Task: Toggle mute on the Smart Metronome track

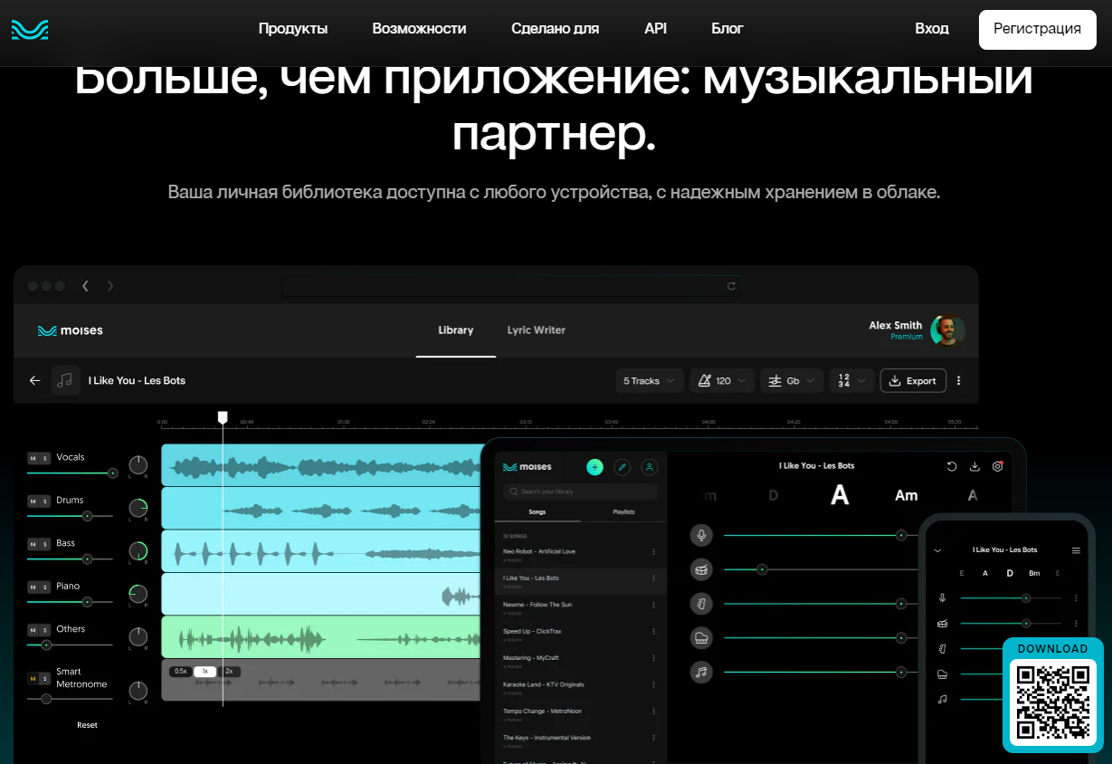Action: tap(33, 678)
